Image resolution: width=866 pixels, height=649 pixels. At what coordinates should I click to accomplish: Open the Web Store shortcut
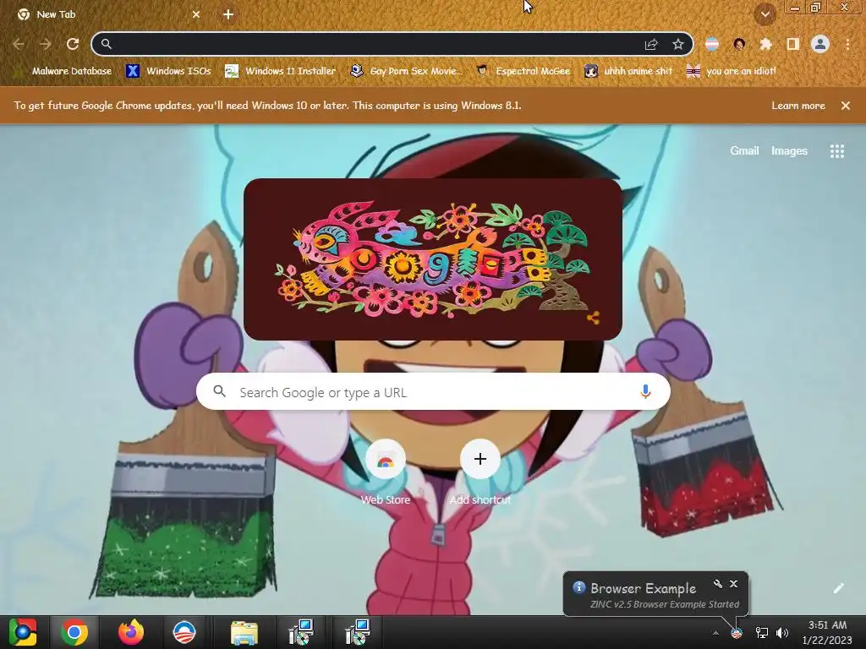(x=386, y=472)
